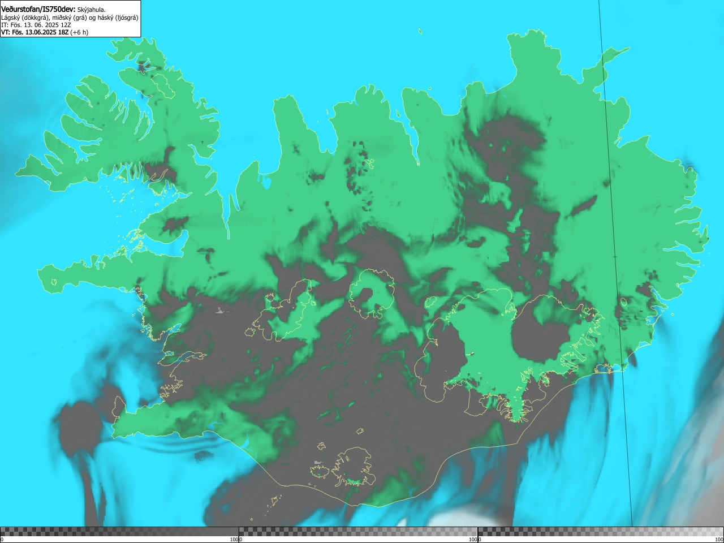Click the dark gray low cloud scale bar

tap(119, 532)
